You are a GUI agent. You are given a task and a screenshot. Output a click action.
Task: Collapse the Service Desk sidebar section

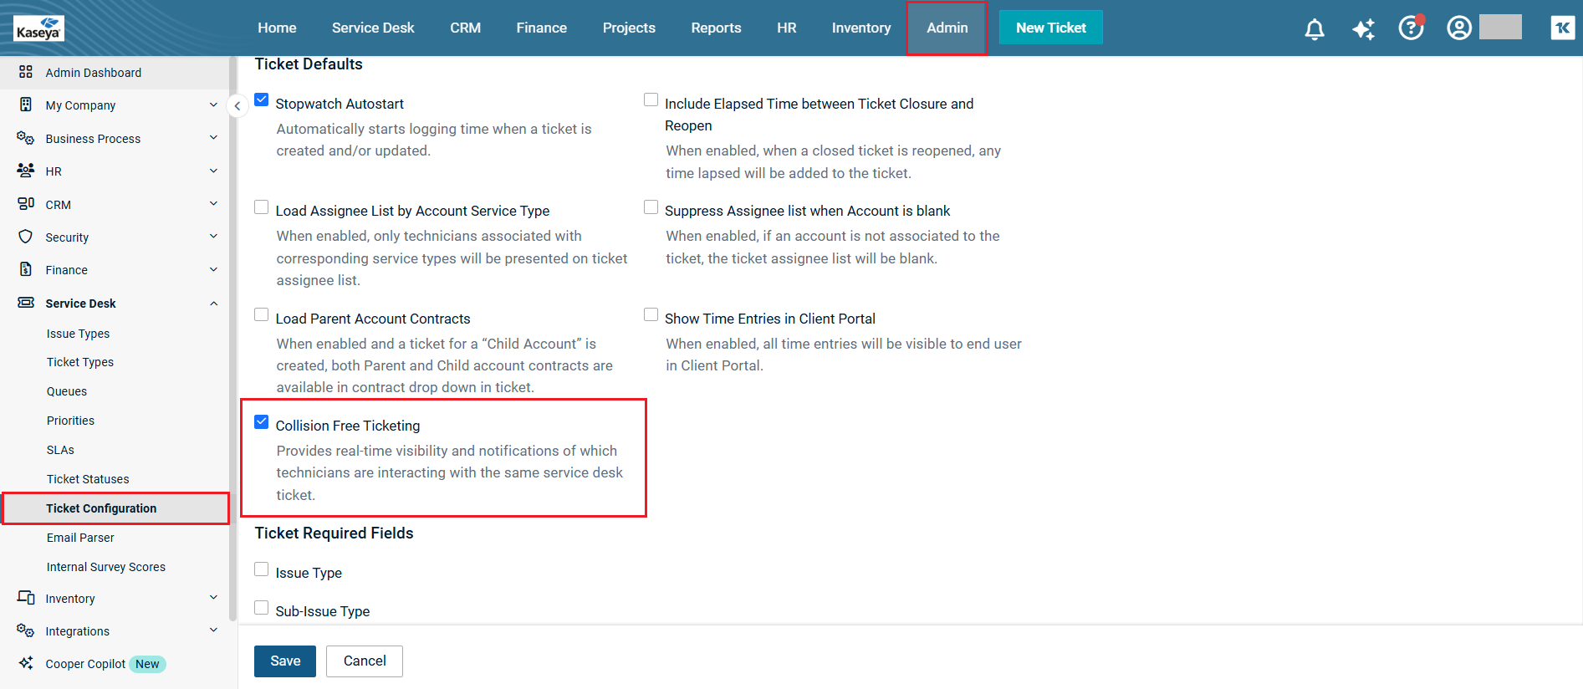pos(213,304)
